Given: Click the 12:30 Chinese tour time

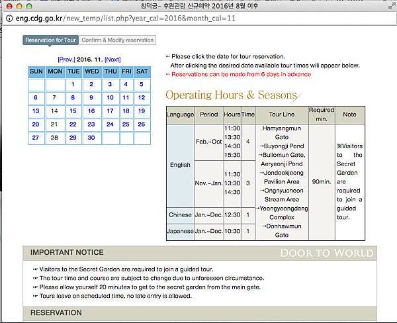Looking at the screenshot, I should [232, 215].
